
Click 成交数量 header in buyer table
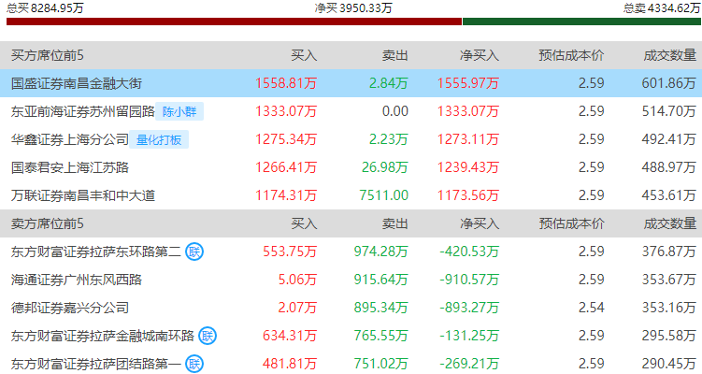670,55
